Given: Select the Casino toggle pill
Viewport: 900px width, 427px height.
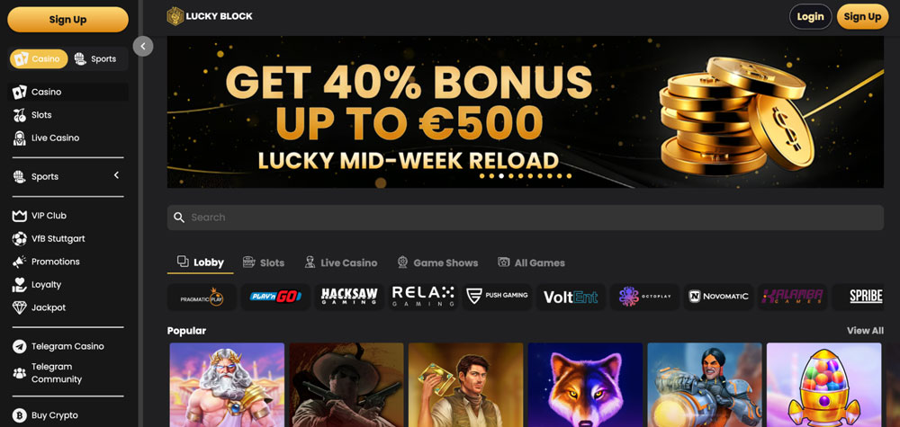Looking at the screenshot, I should pyautogui.click(x=39, y=59).
